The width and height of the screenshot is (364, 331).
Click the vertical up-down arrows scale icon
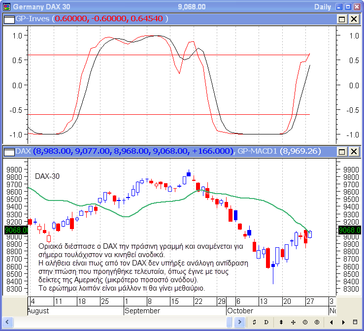point(281,322)
